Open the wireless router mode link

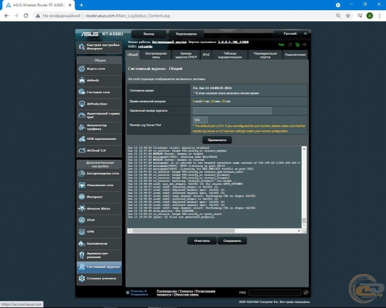169,42
